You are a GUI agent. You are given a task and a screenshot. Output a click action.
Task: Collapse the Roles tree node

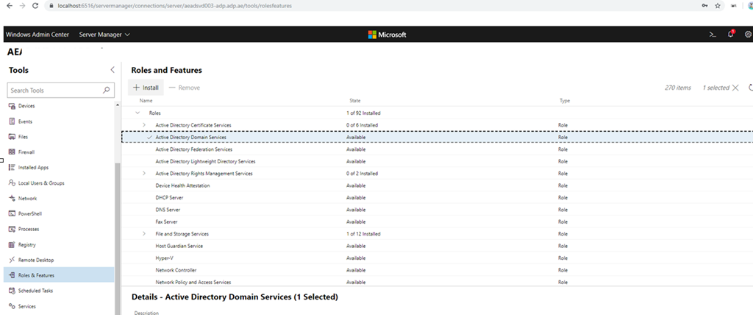point(138,113)
